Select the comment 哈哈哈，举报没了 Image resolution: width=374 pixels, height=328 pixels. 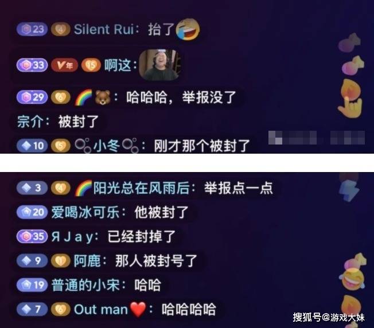(181, 97)
